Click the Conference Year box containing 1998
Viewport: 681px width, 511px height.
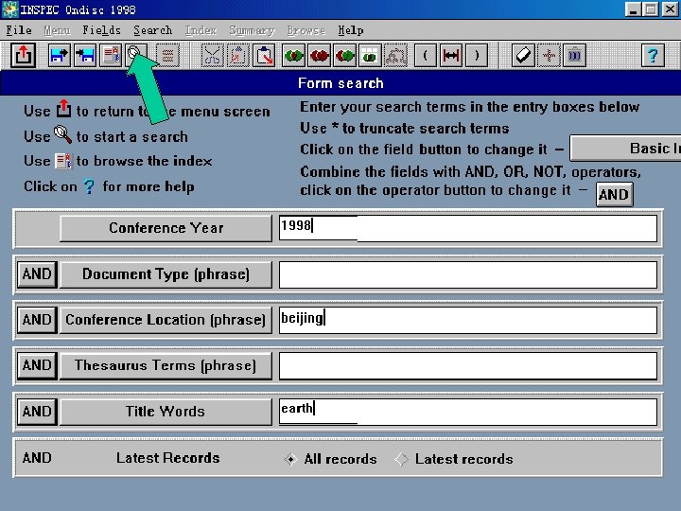point(468,228)
